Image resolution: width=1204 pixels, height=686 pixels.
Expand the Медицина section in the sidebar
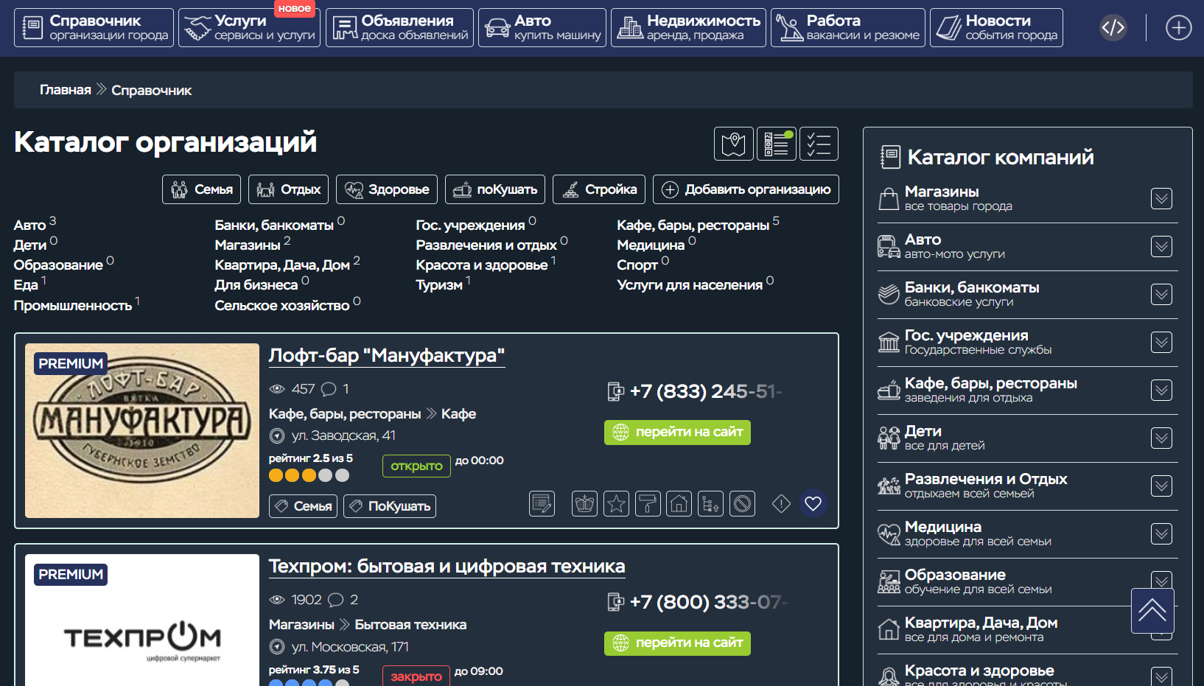1161,533
